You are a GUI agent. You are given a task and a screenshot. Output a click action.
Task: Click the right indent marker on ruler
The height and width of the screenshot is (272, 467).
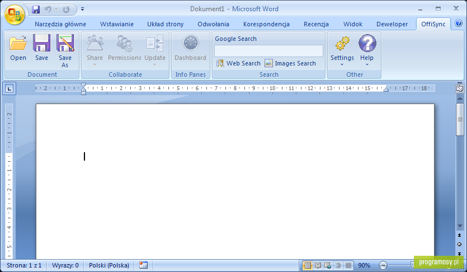386,89
